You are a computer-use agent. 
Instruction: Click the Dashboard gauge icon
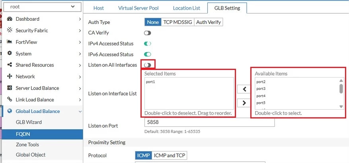[10, 19]
